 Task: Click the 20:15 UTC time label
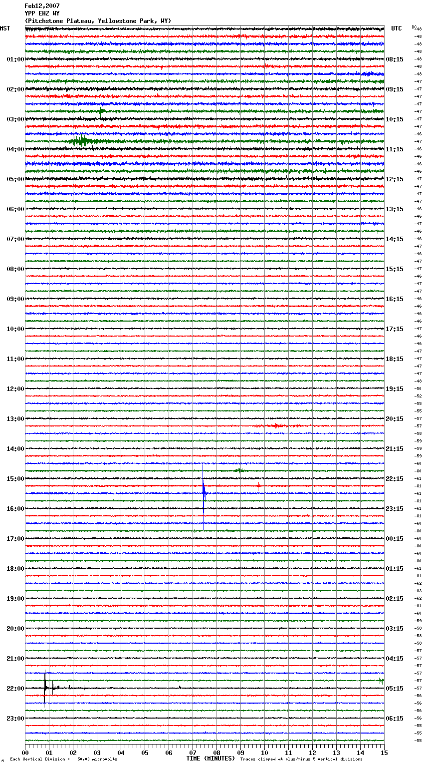point(395,419)
